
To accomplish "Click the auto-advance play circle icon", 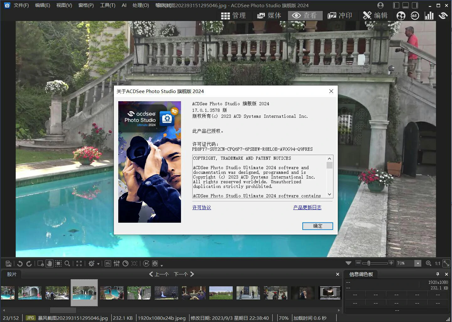I will (146, 263).
